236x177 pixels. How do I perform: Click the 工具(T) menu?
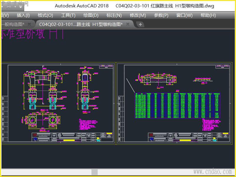(x=68, y=15)
